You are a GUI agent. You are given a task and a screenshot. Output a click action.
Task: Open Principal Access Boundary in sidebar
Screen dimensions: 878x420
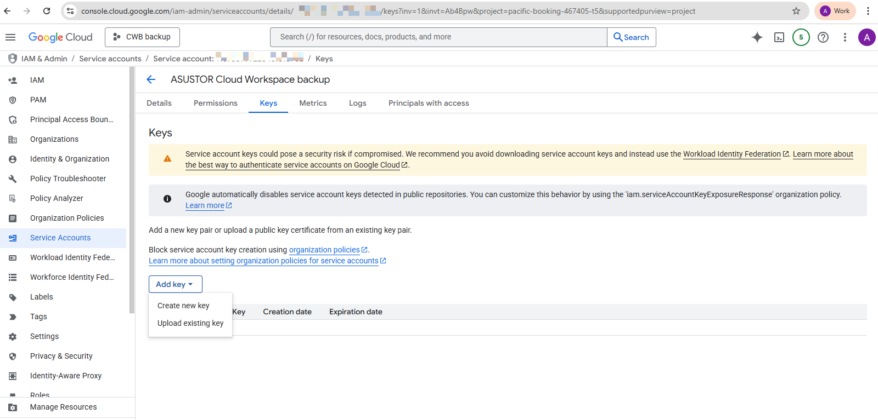tap(63, 119)
